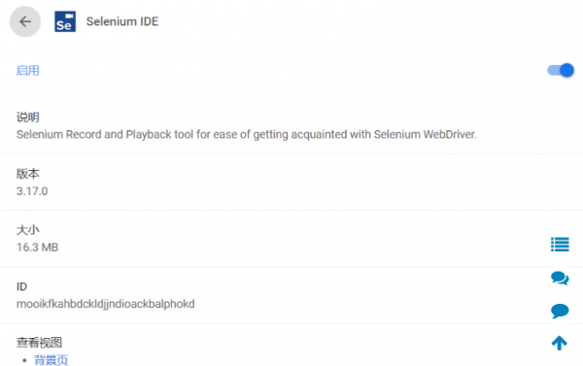Click the Selenium Record and Playback description
The height and width of the screenshot is (366, 583).
[246, 134]
